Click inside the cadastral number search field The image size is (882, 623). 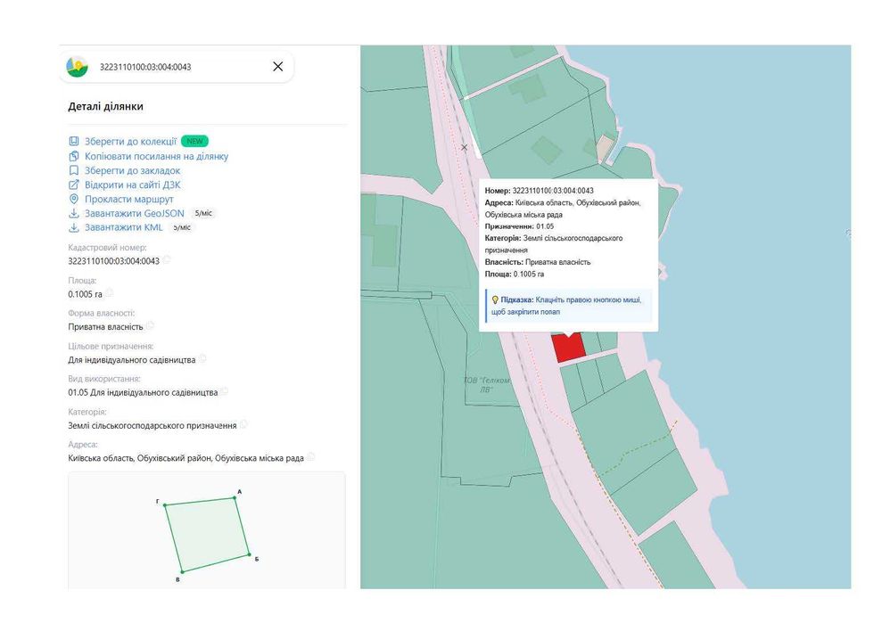coord(180,67)
